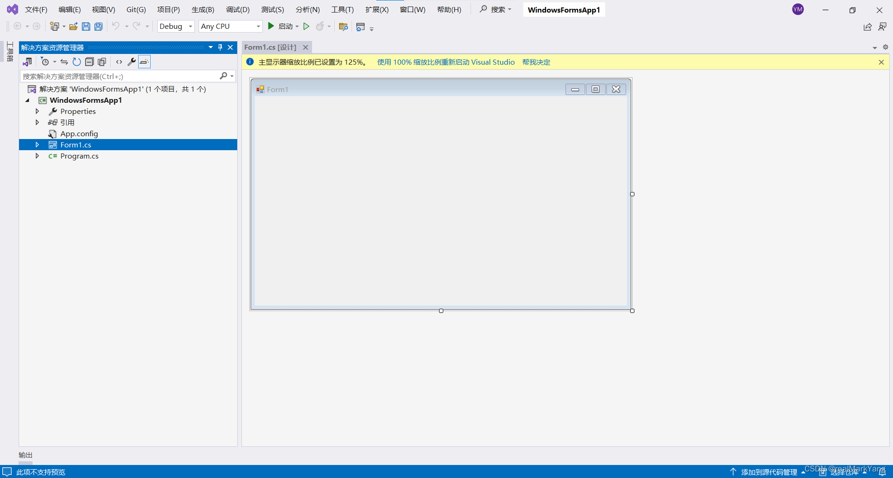Image resolution: width=893 pixels, height=478 pixels.
Task: Open the 文件(F) menu
Action: (x=36, y=10)
